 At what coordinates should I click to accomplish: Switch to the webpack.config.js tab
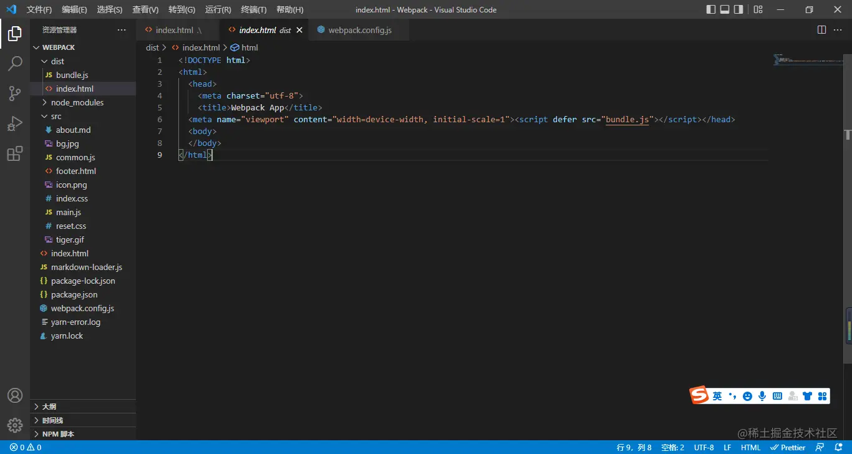pos(360,30)
